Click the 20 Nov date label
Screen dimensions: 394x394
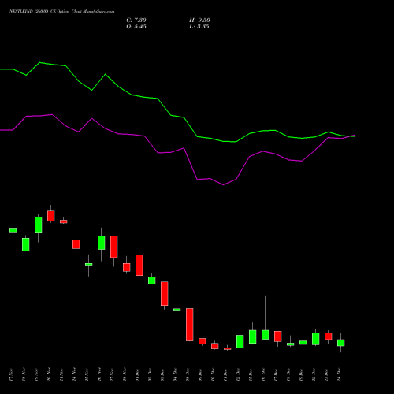[x=49, y=375]
